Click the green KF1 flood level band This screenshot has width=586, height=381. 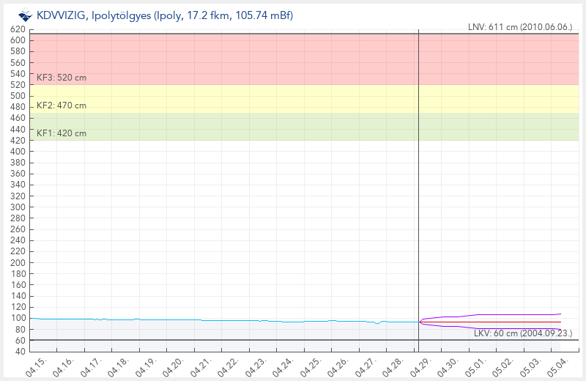point(293,126)
